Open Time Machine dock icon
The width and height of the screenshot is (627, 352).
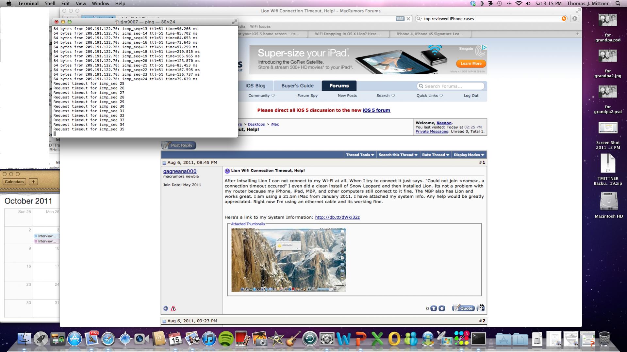pyautogui.click(x=310, y=339)
